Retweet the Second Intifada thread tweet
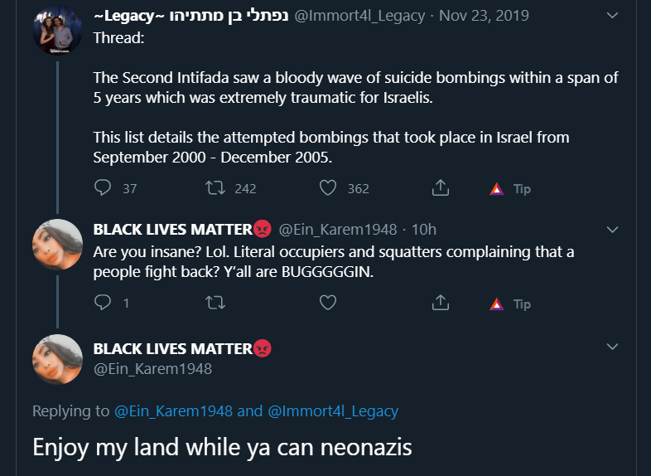 pos(215,188)
